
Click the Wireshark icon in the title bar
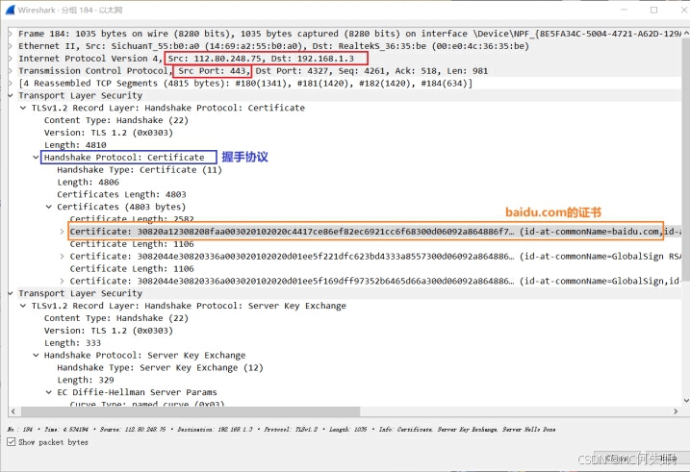tap(9, 9)
